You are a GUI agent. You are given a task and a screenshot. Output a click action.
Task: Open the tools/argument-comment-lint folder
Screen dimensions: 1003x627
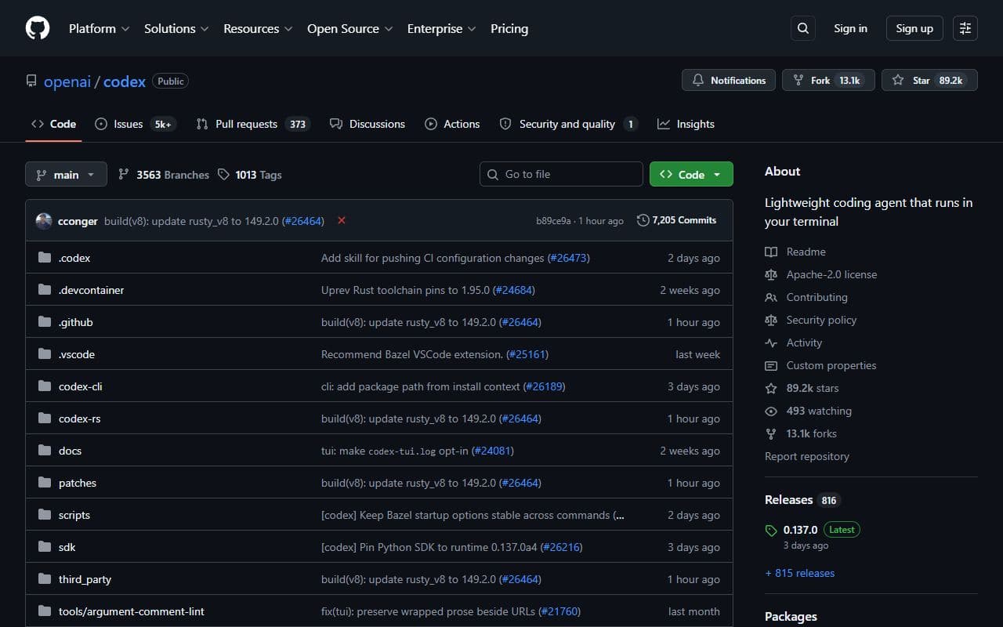(132, 611)
